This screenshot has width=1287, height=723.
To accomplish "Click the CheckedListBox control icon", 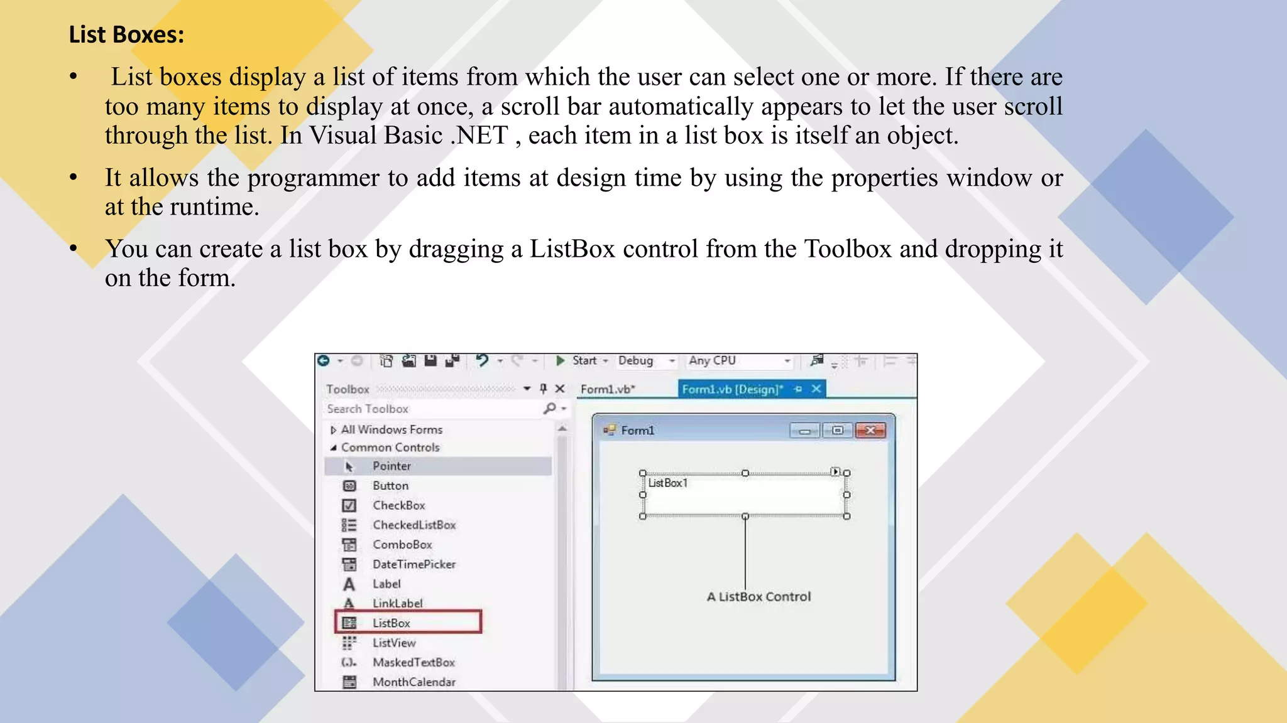I will pos(349,525).
